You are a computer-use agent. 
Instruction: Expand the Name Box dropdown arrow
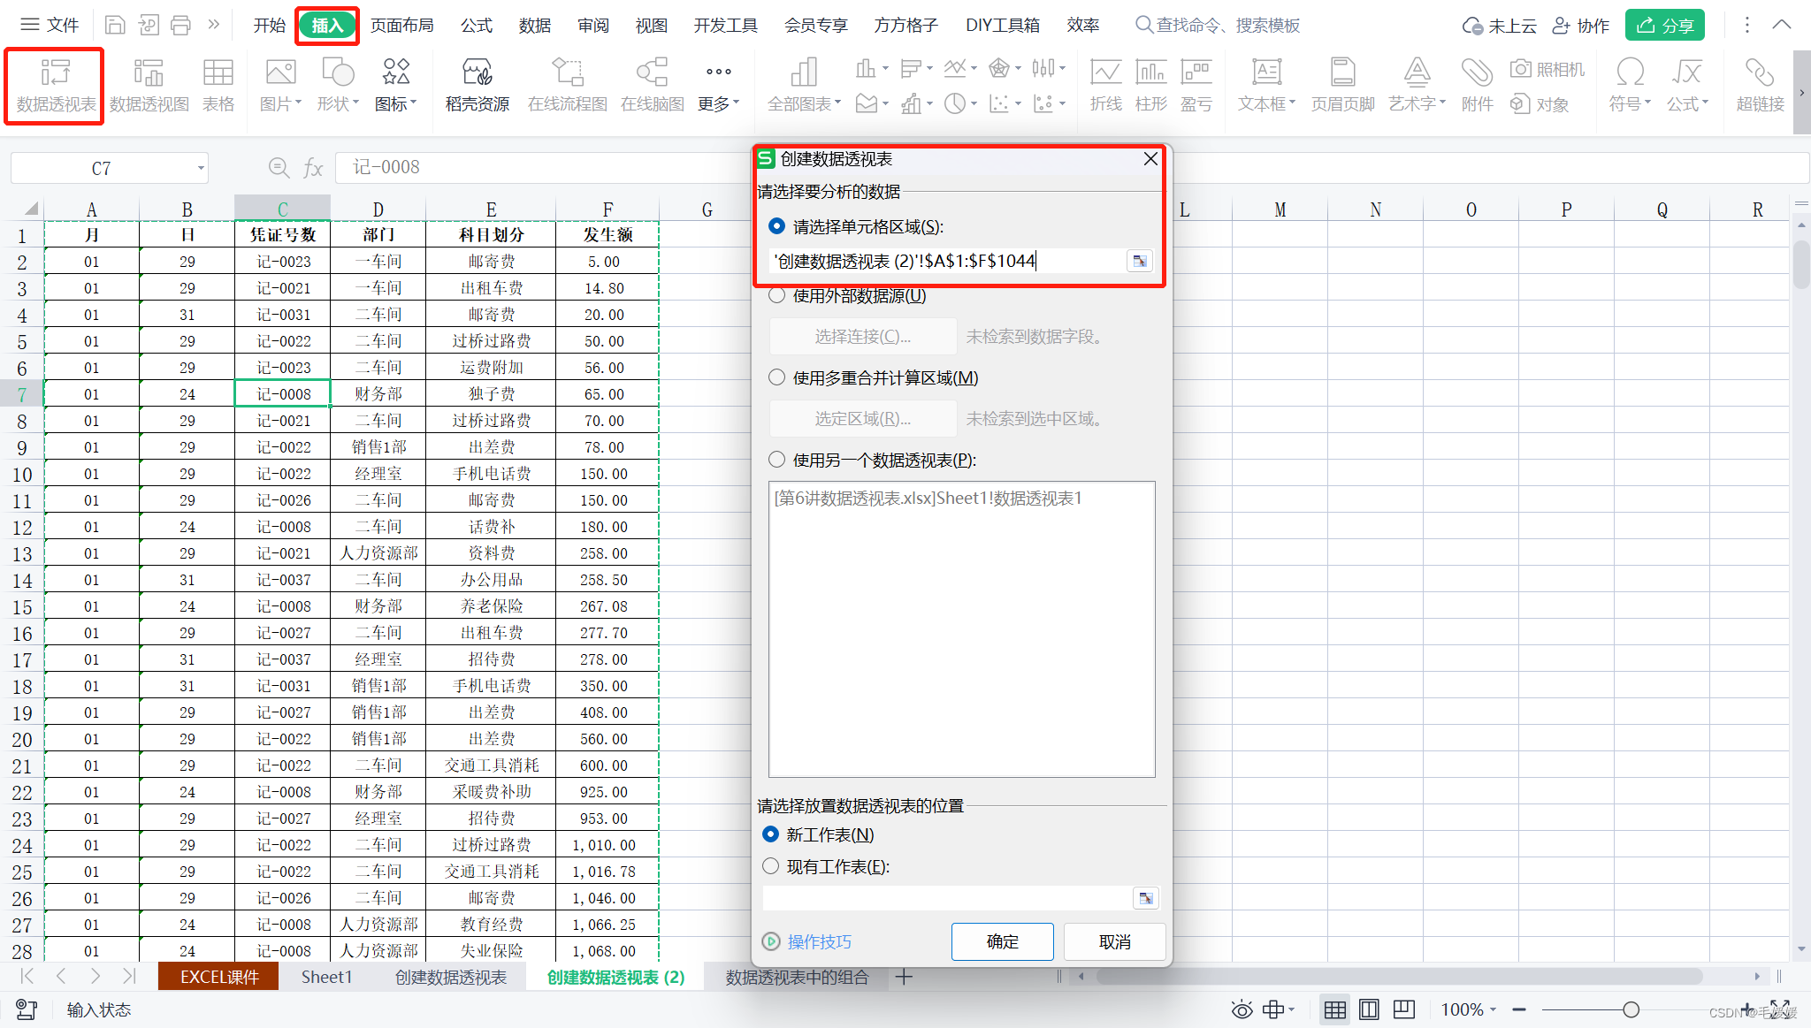tap(201, 168)
